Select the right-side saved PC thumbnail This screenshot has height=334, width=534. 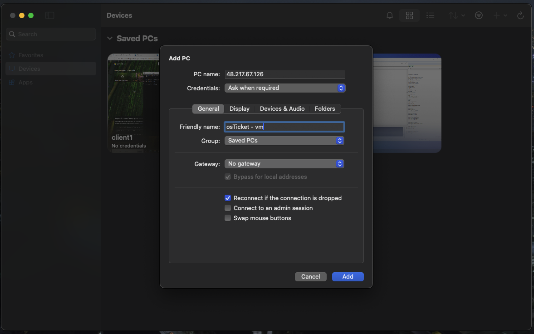407,103
